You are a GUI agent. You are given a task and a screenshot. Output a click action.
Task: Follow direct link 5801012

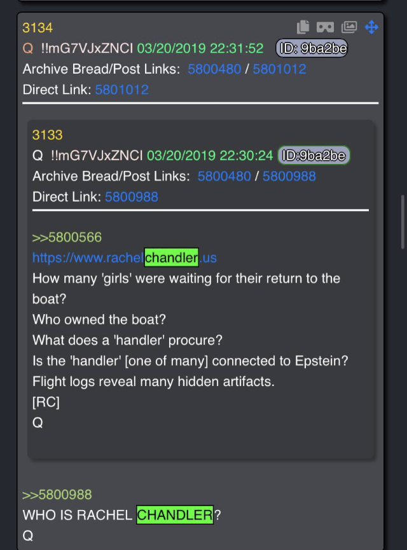click(x=121, y=90)
